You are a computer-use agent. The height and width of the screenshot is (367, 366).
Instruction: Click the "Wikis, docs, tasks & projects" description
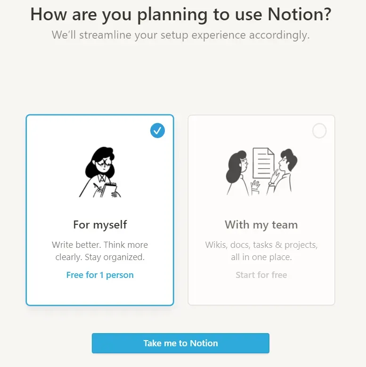pos(261,245)
